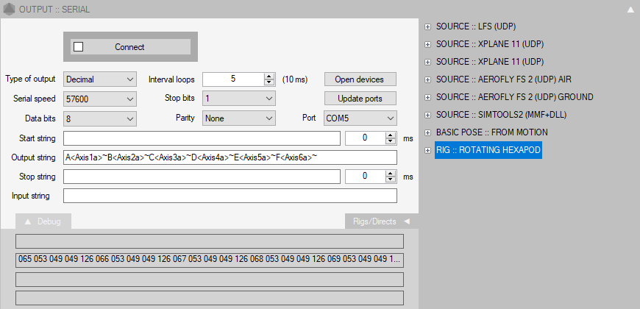640x309 pixels.
Task: Switch to the Debug tab
Action: (x=43, y=221)
